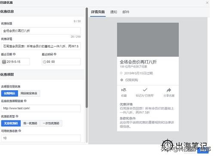Click the 优惠详情 heading in the preview
The width and height of the screenshot is (215, 156).
point(126,104)
